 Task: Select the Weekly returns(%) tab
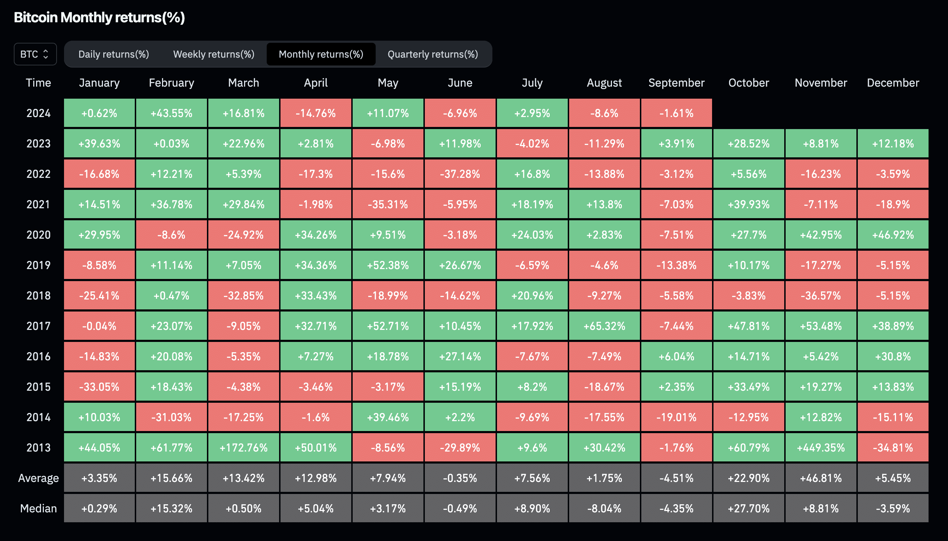(x=213, y=54)
